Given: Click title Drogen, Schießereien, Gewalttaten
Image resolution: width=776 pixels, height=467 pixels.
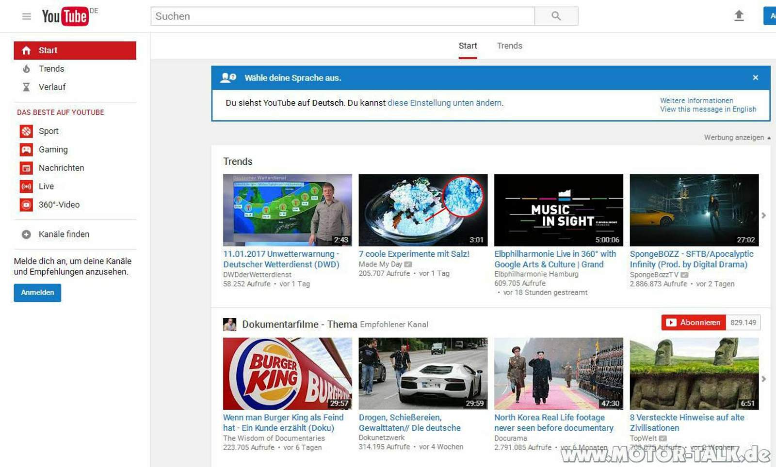Looking at the screenshot, I should coord(410,422).
